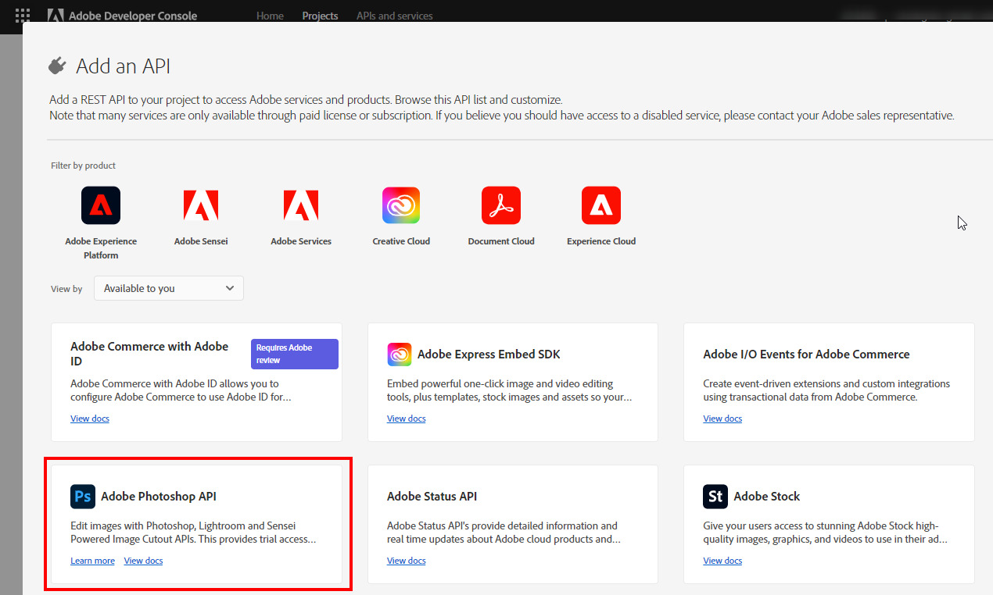Filter by Adobe Sensei product icon
993x595 pixels.
[201, 206]
